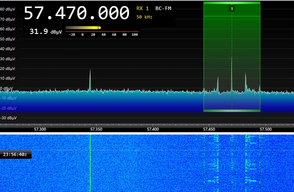Click the 20 dBµV scale label
The image size is (294, 192).
point(8,68)
